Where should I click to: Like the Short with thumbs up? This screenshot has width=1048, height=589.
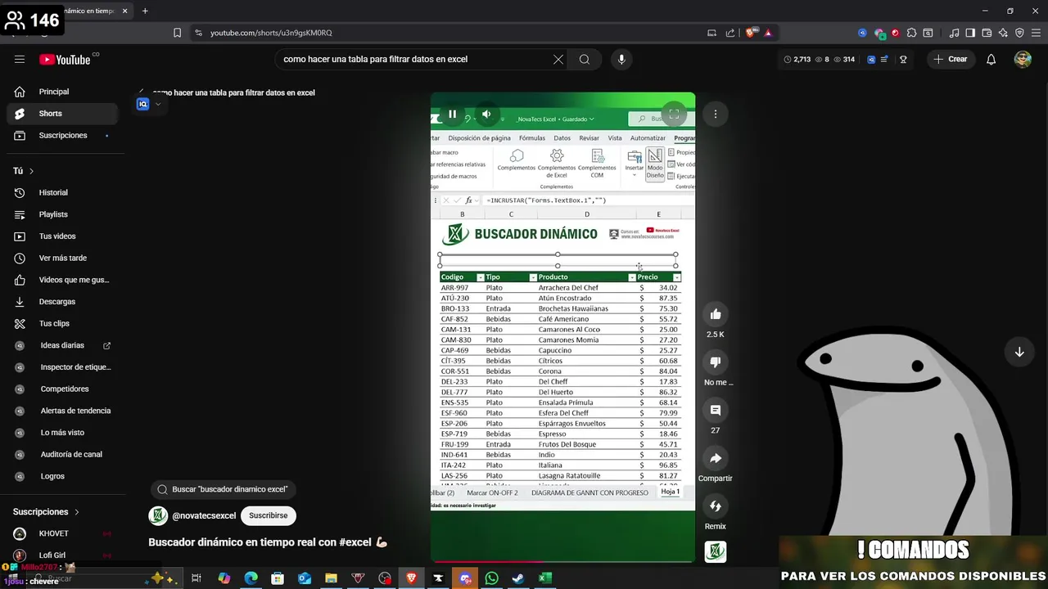[716, 314]
